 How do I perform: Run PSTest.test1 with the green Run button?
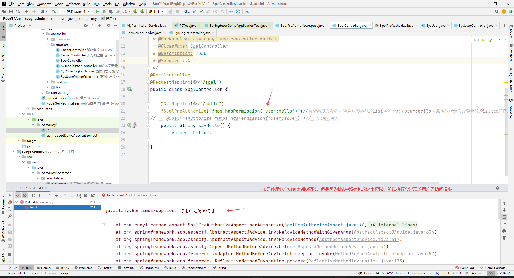97,11
